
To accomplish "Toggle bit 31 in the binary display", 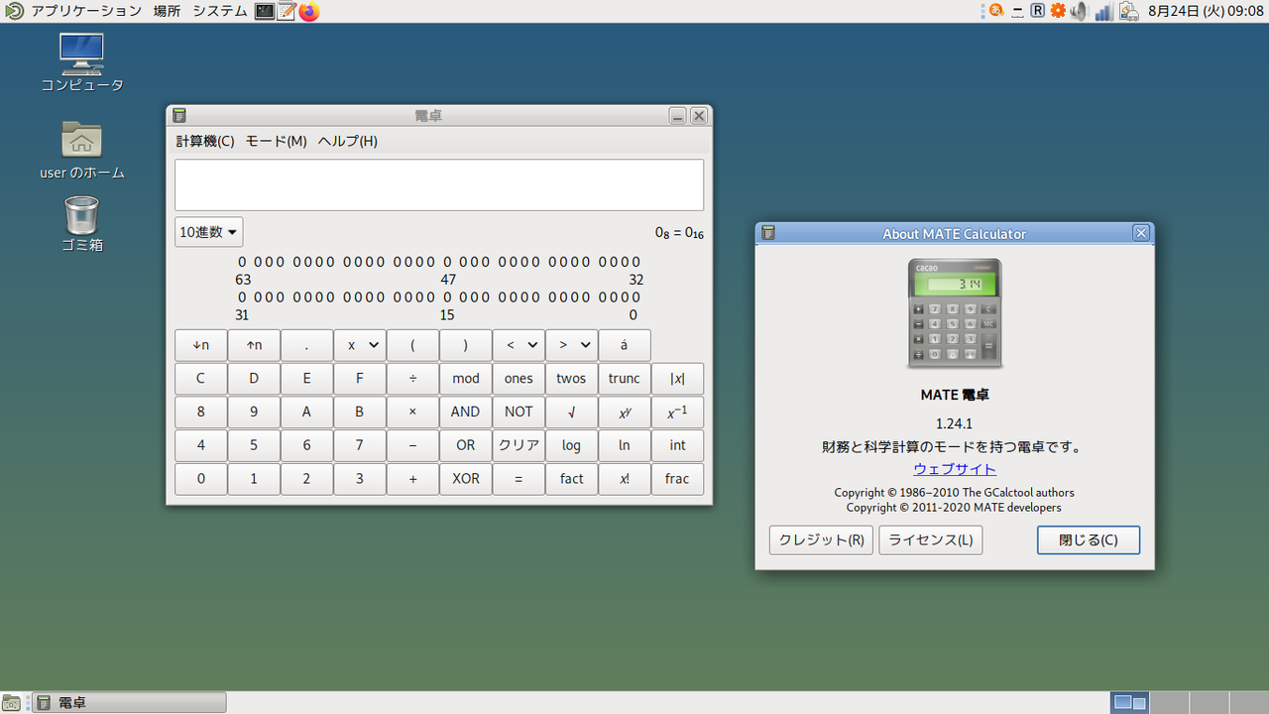I will pos(243,297).
